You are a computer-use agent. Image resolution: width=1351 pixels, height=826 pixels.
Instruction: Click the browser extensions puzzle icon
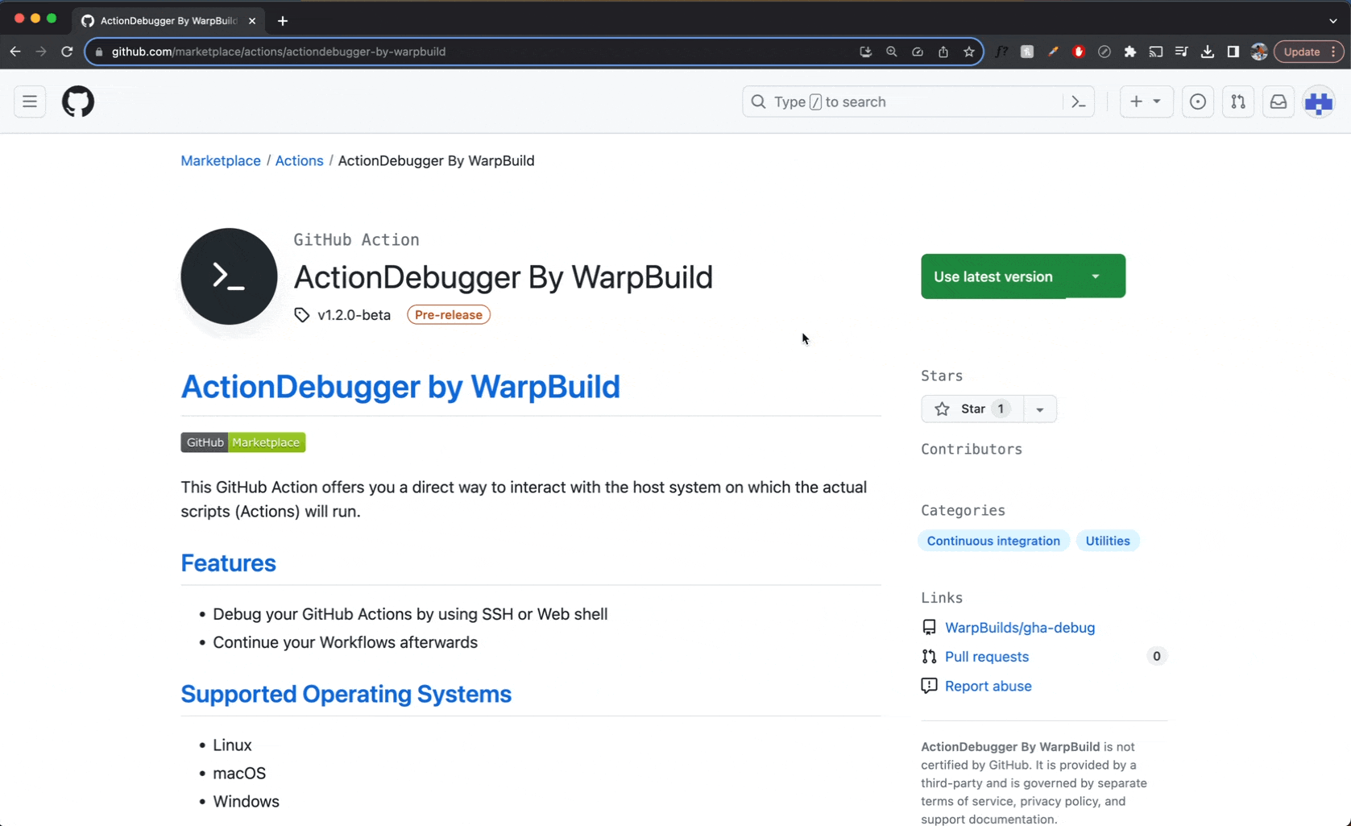1129,52
